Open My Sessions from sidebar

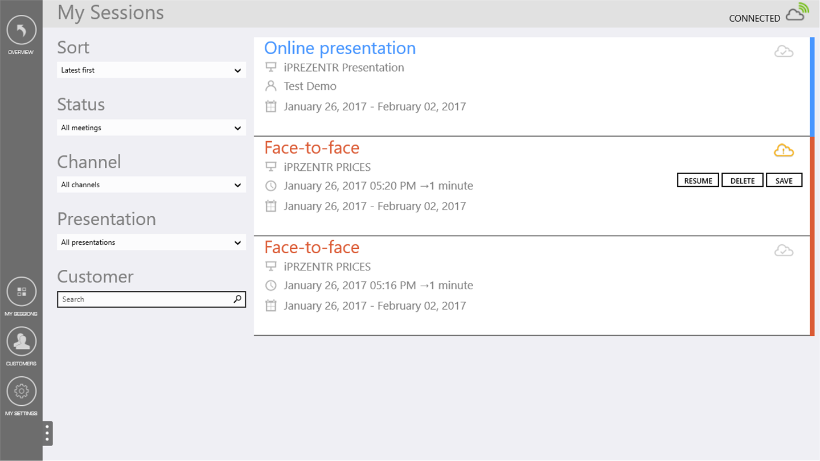click(21, 292)
